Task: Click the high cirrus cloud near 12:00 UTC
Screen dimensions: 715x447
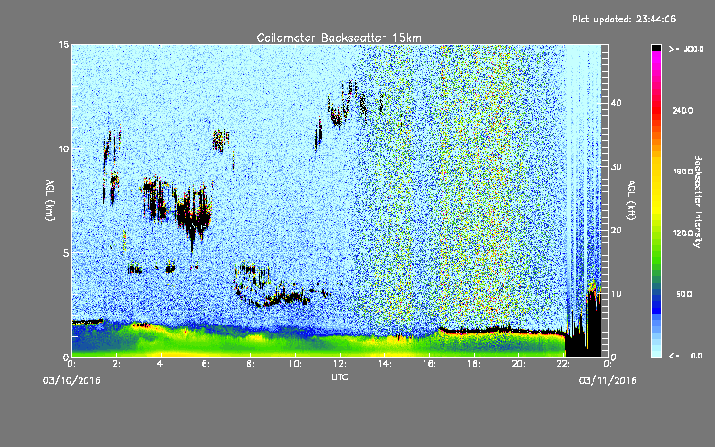Action: click(346, 104)
